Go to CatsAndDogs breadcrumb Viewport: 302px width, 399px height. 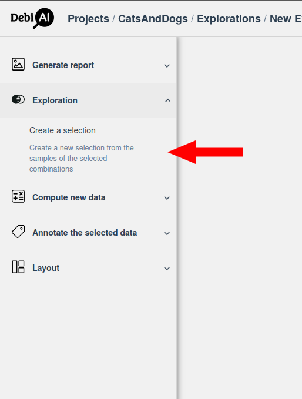[x=153, y=19]
